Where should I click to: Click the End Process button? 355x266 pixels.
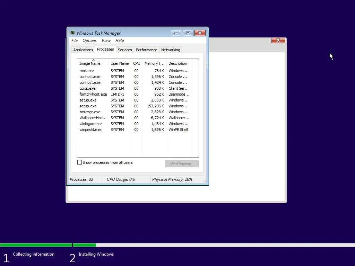(182, 164)
